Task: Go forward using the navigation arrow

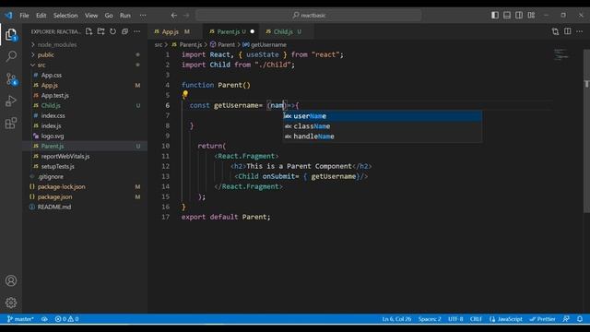Action: [x=186, y=16]
